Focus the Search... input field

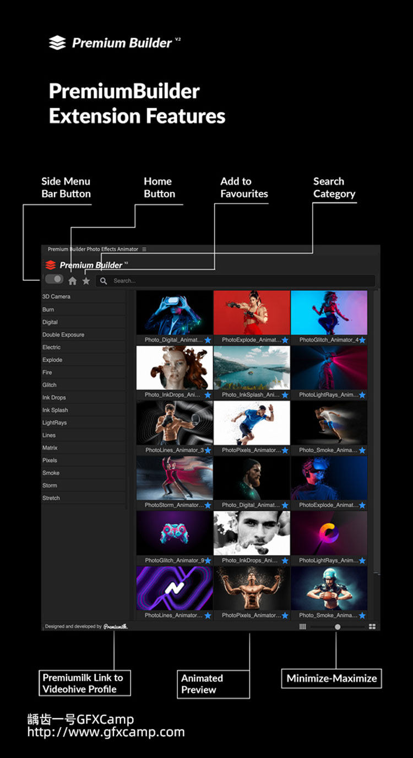(236, 281)
